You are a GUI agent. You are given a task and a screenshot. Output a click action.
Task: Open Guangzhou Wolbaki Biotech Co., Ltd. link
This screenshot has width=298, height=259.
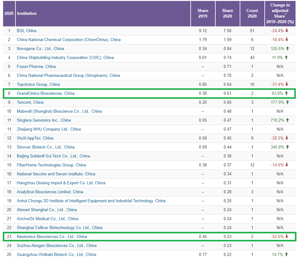56,254
